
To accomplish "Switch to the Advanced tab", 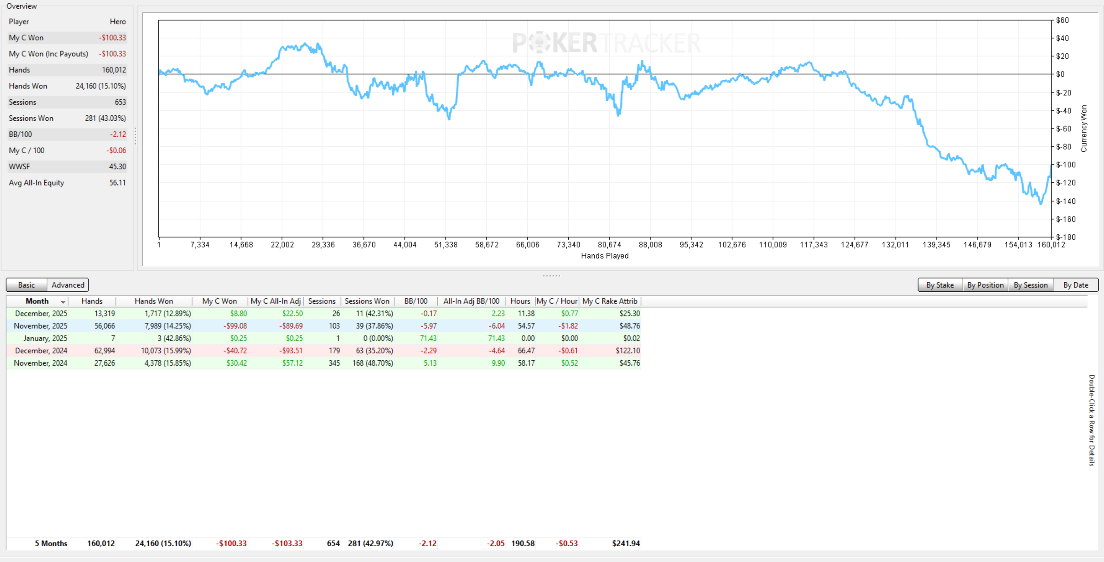I will point(68,285).
